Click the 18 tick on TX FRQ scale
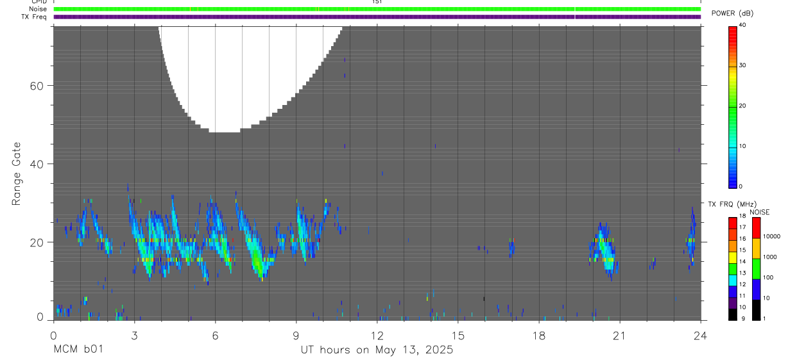788x363 pixels. 742,216
